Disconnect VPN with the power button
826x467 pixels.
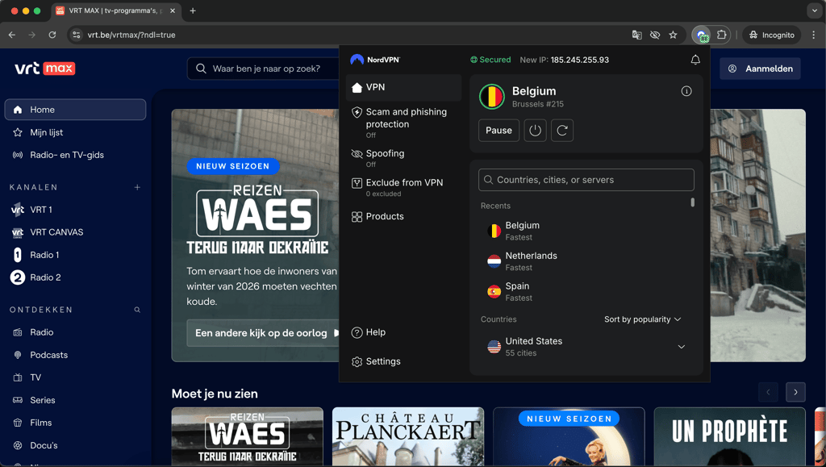535,131
